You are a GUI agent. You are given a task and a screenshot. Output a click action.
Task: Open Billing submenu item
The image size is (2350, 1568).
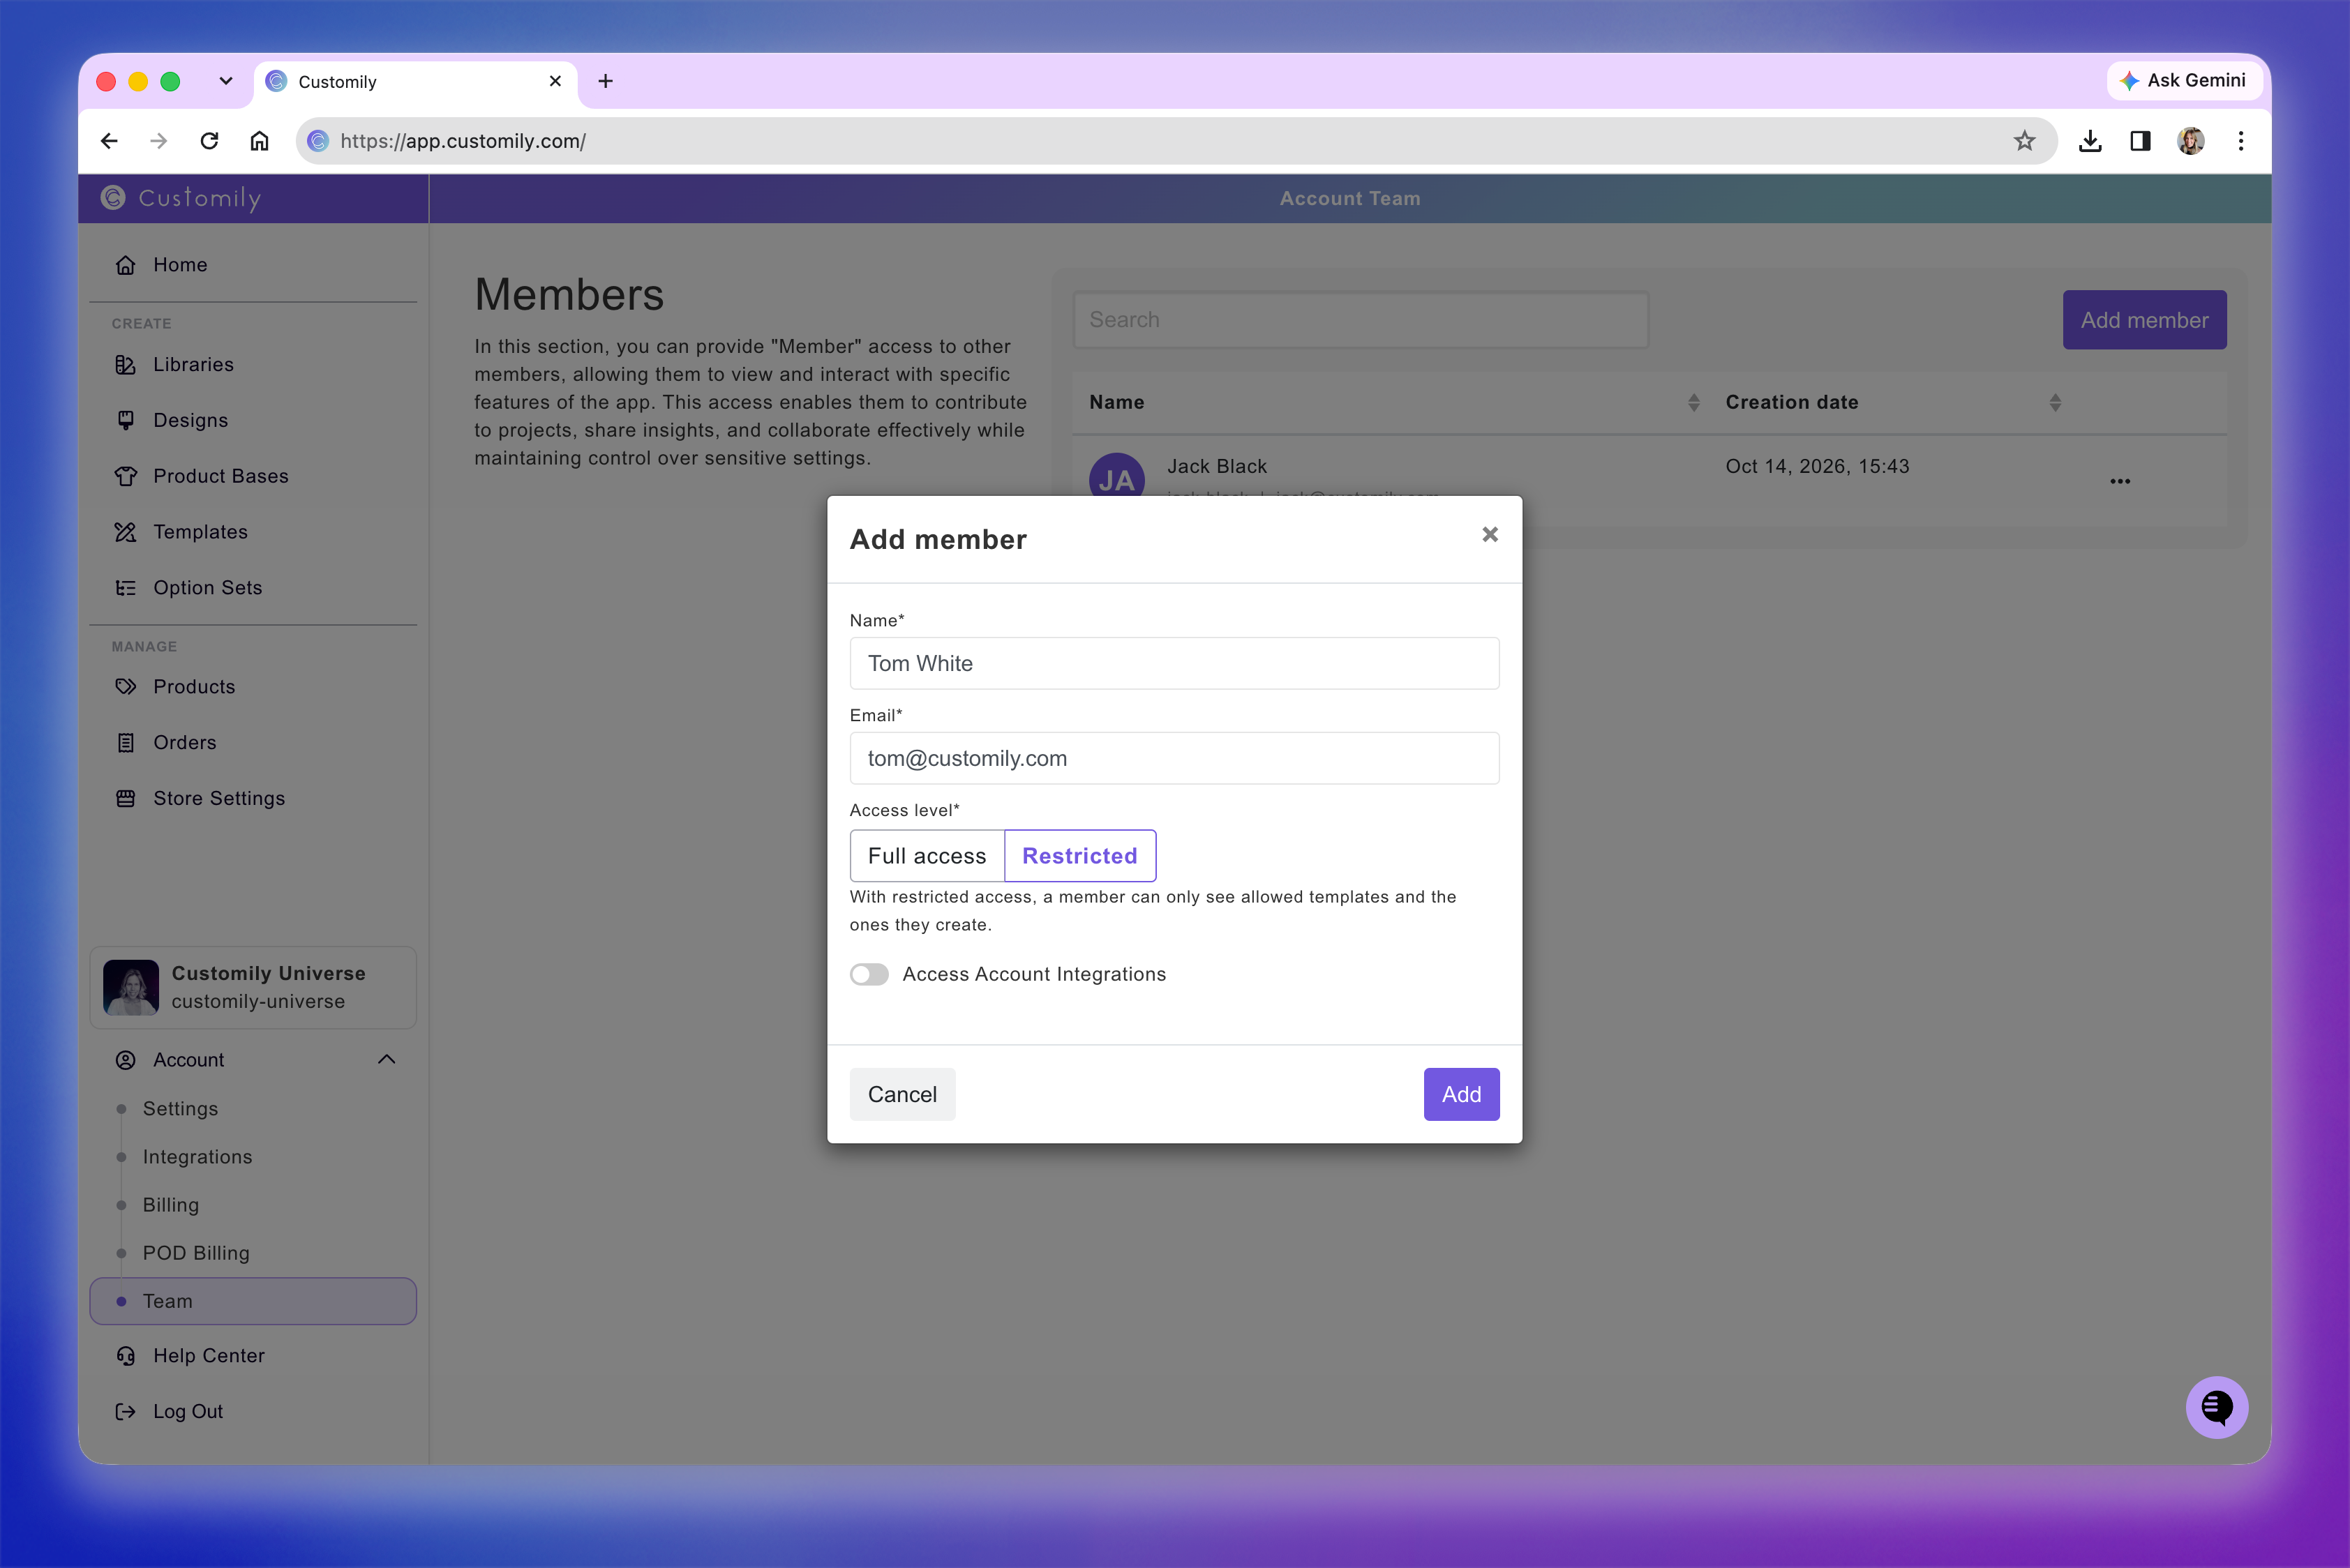tap(171, 1205)
